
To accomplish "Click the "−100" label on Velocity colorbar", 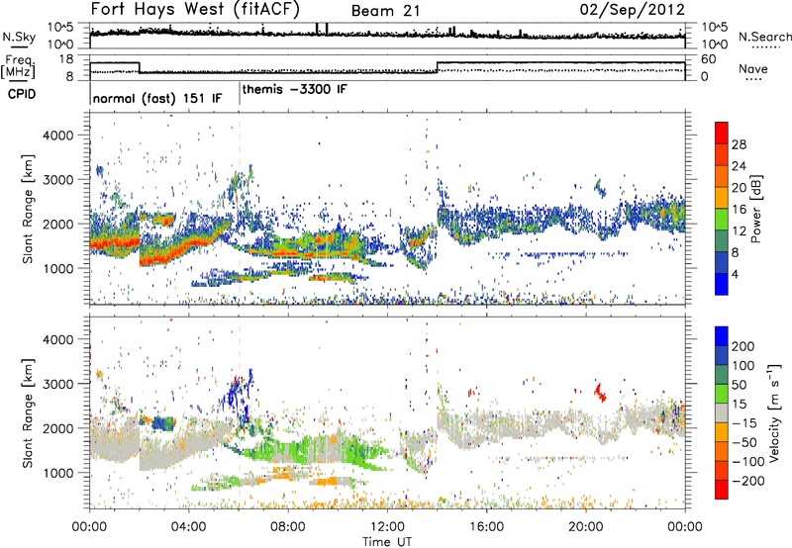I will pos(748,462).
